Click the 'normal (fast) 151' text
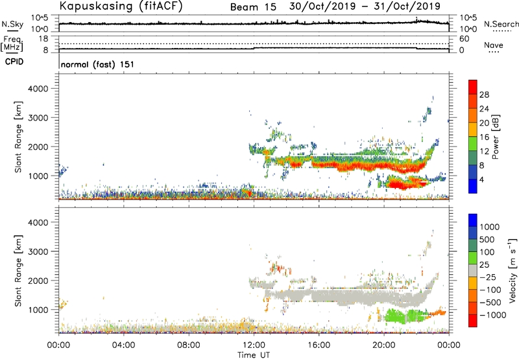The image size is (519, 359). [x=98, y=64]
